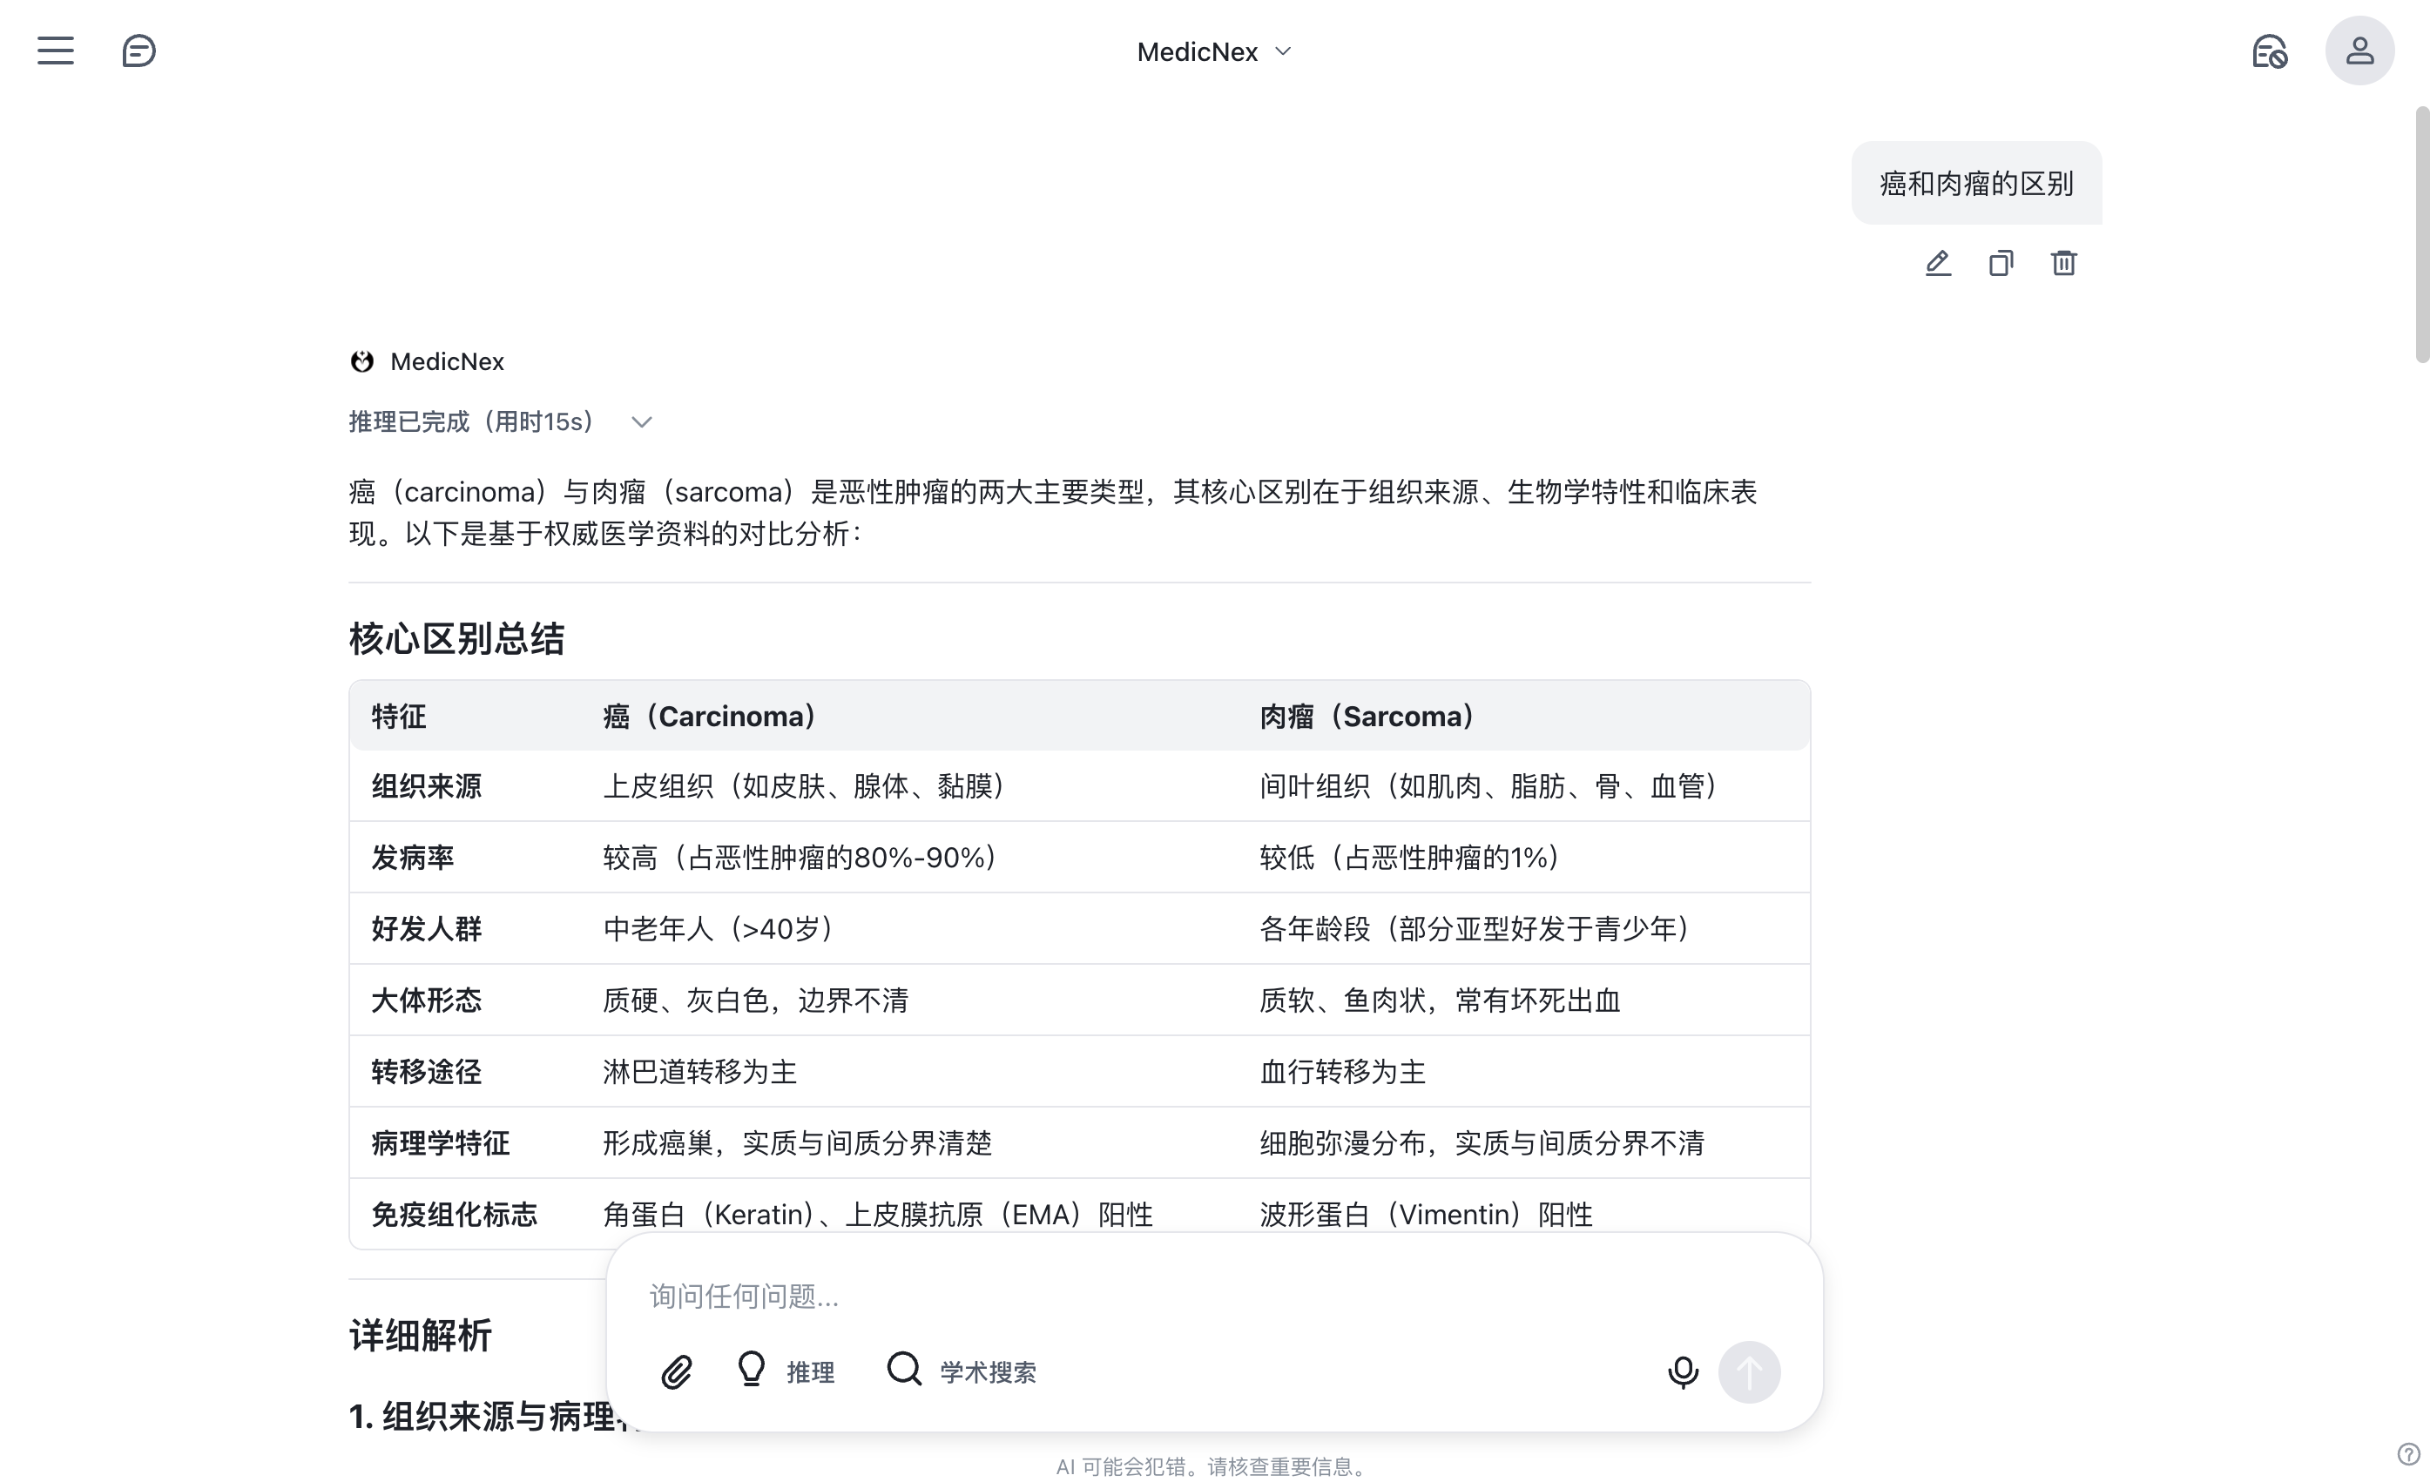Delete the user message with trash icon
The width and height of the screenshot is (2430, 1482).
tap(2063, 263)
